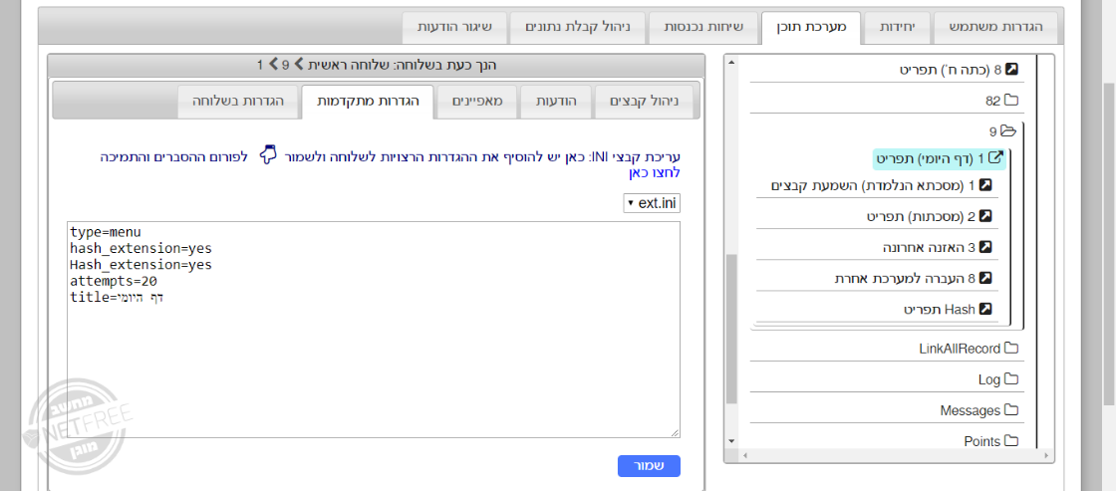Screen dimensions: 1116x491
Task: Click the blue שמור save button
Action: pos(649,466)
